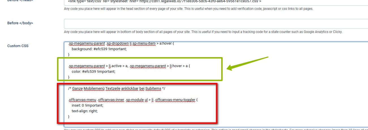Click the word 'anklickbar' in the comment
368x130 pixels.
(129, 89)
